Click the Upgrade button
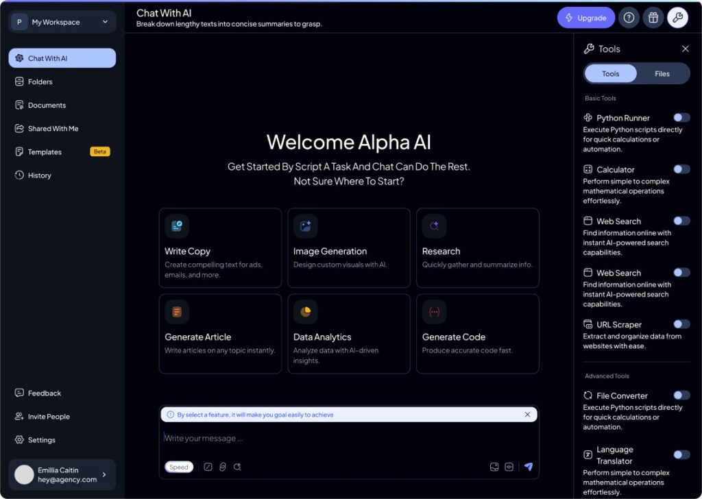The height and width of the screenshot is (499, 702). [x=586, y=18]
